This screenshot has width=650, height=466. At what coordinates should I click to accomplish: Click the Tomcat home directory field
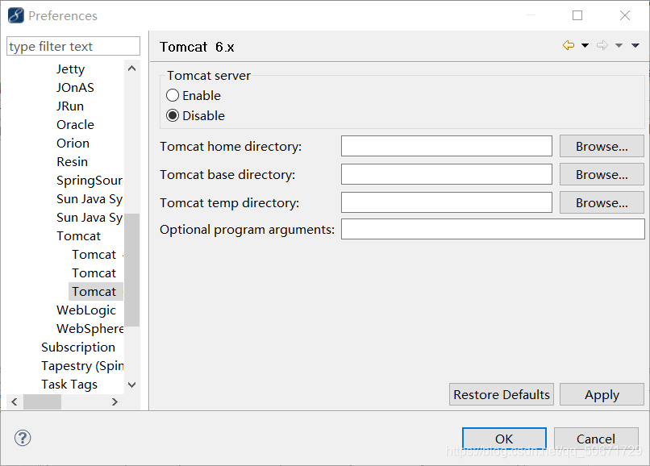point(447,146)
